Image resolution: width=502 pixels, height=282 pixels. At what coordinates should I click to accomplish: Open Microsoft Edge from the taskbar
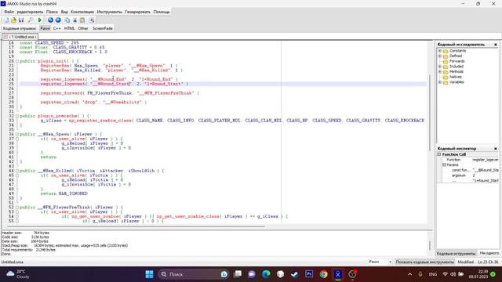tap(266, 274)
